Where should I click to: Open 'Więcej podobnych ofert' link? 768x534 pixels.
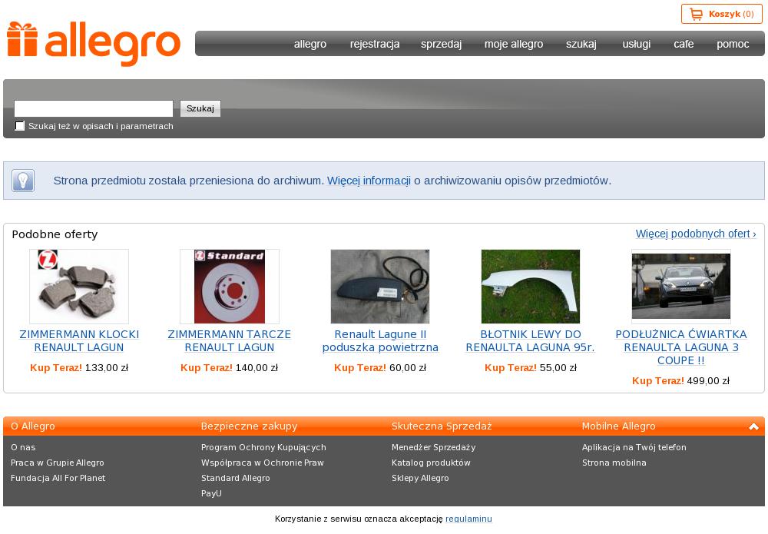pyautogui.click(x=696, y=234)
